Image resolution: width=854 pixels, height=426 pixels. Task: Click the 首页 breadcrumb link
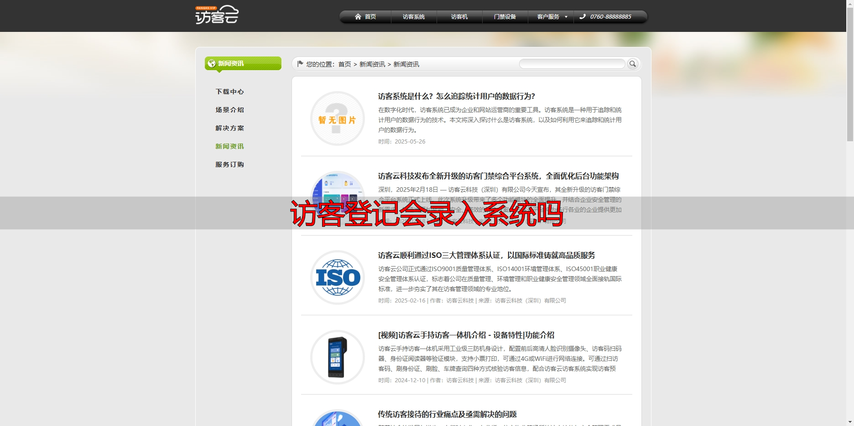tap(344, 64)
